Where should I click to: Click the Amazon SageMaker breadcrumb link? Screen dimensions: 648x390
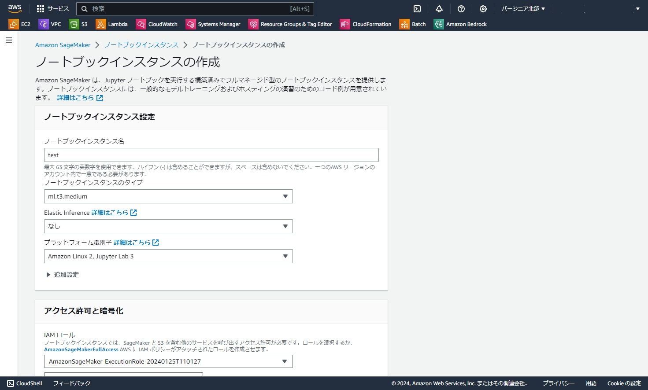point(63,45)
